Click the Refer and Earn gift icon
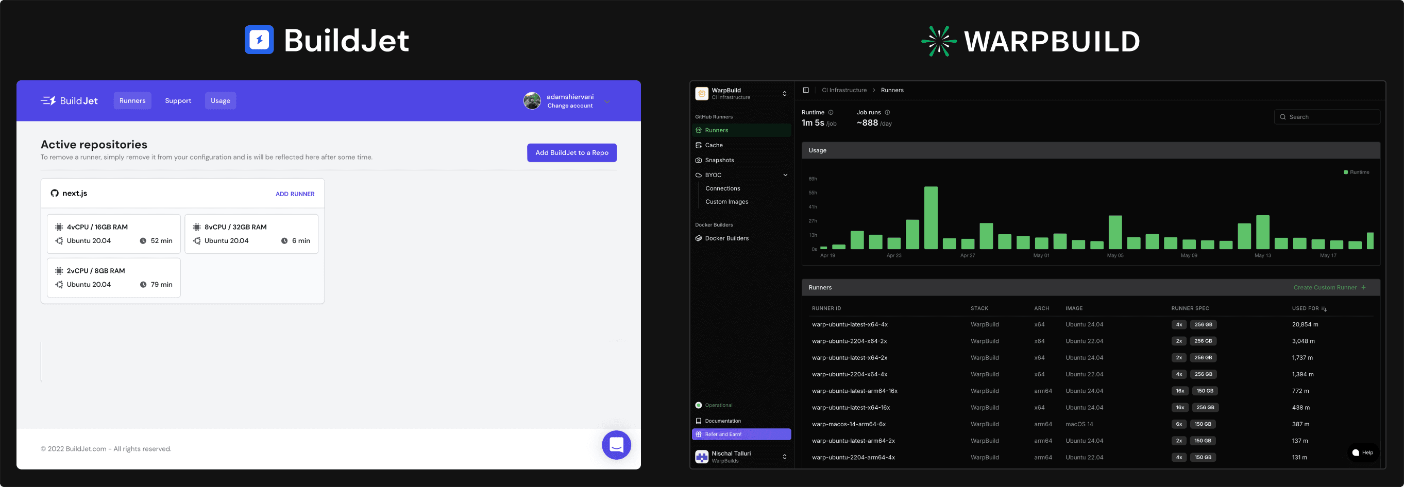The image size is (1404, 487). tap(699, 434)
